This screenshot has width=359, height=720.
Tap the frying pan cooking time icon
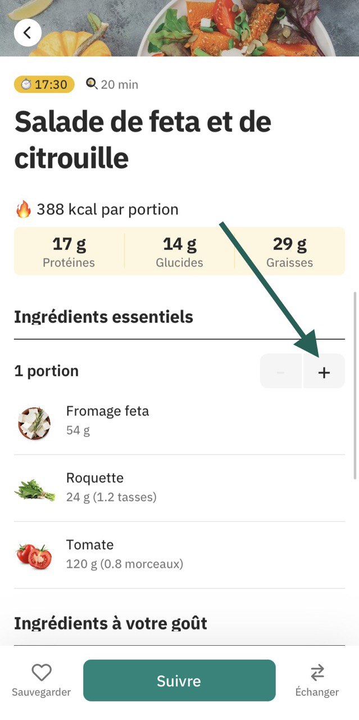[92, 84]
